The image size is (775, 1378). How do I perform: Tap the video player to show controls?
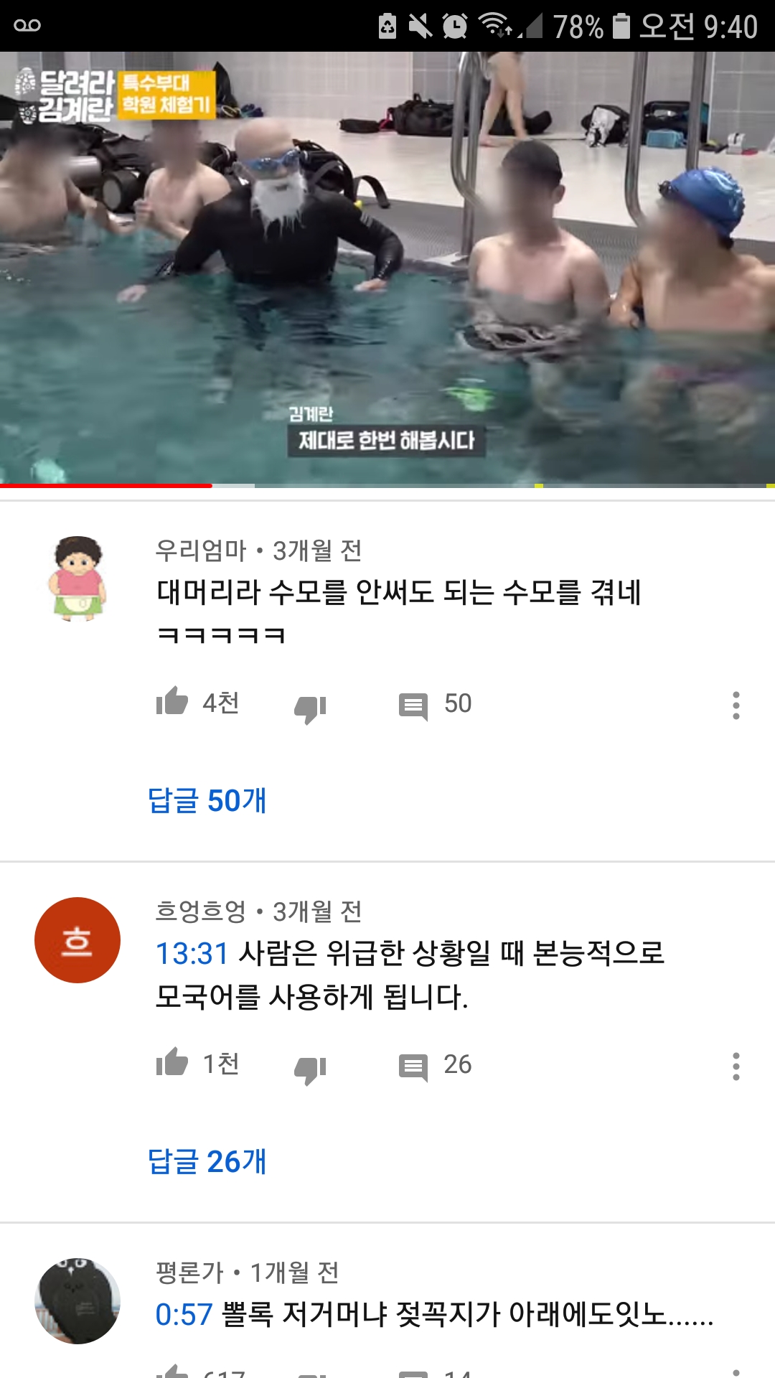pos(387,269)
